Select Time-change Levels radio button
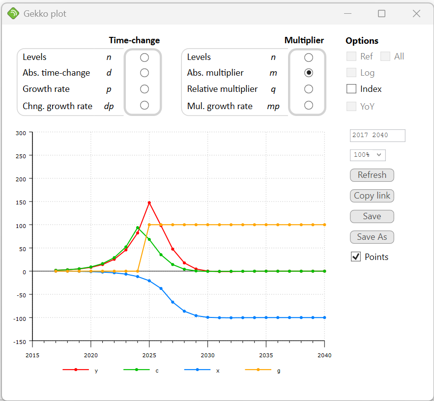Screen dimensions: 434x401 tap(144, 57)
